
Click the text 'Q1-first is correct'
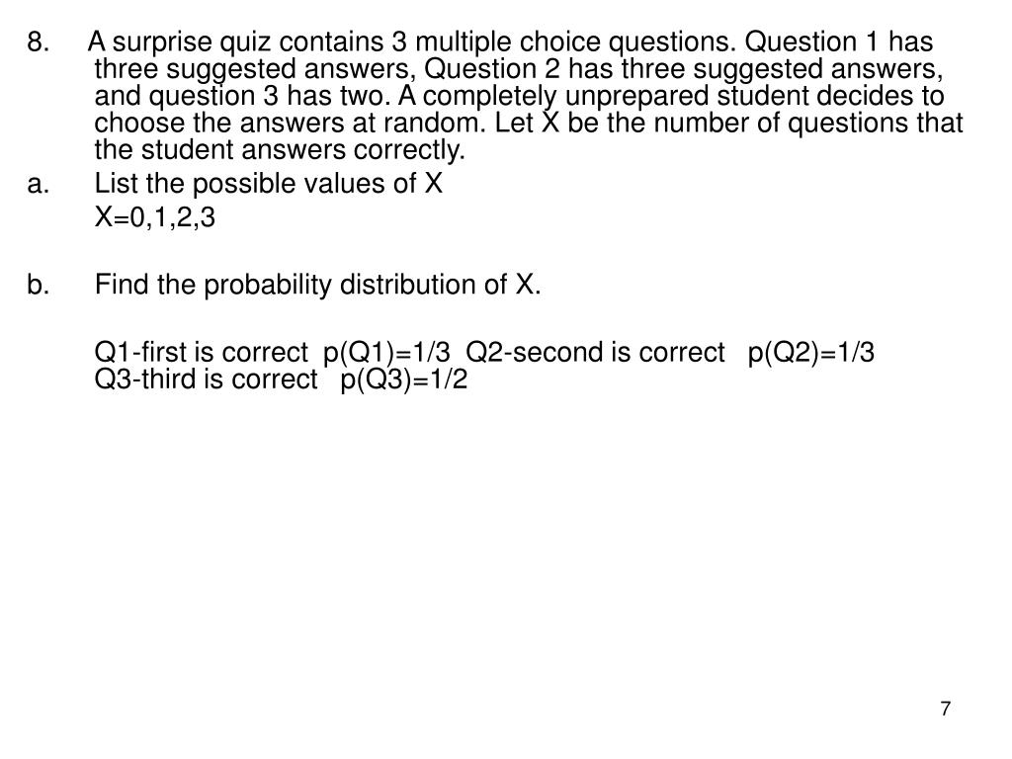click(202, 353)
